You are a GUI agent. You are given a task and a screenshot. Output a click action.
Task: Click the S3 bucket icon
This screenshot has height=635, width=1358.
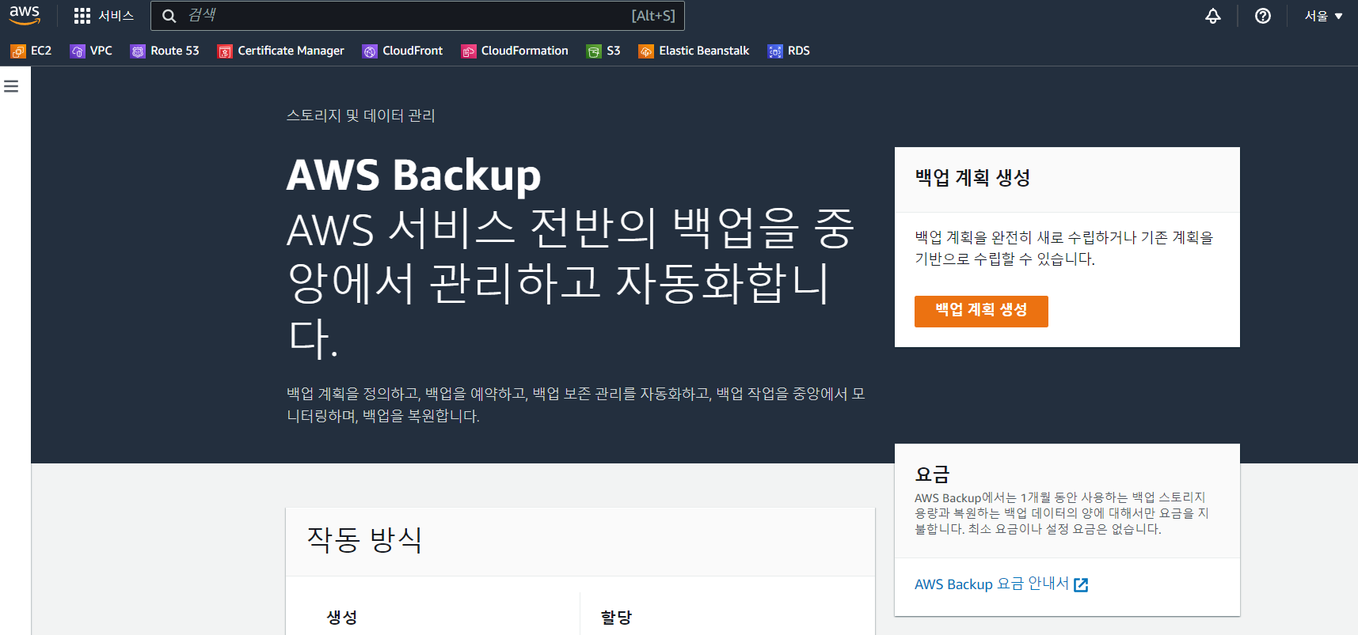(594, 51)
